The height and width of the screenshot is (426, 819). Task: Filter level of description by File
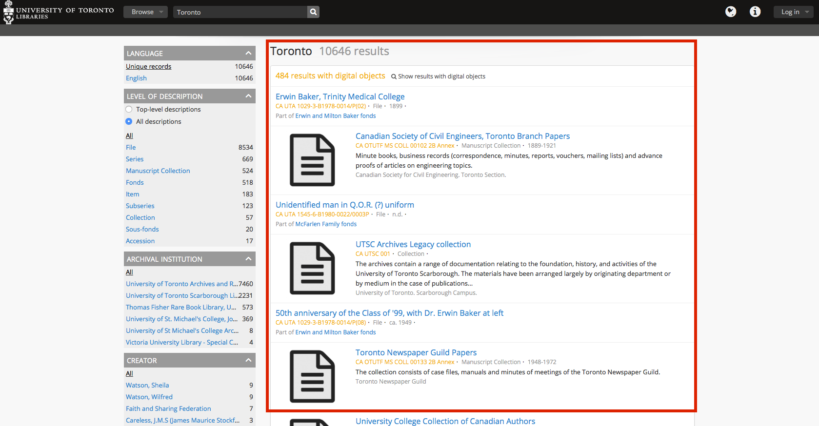(x=131, y=147)
